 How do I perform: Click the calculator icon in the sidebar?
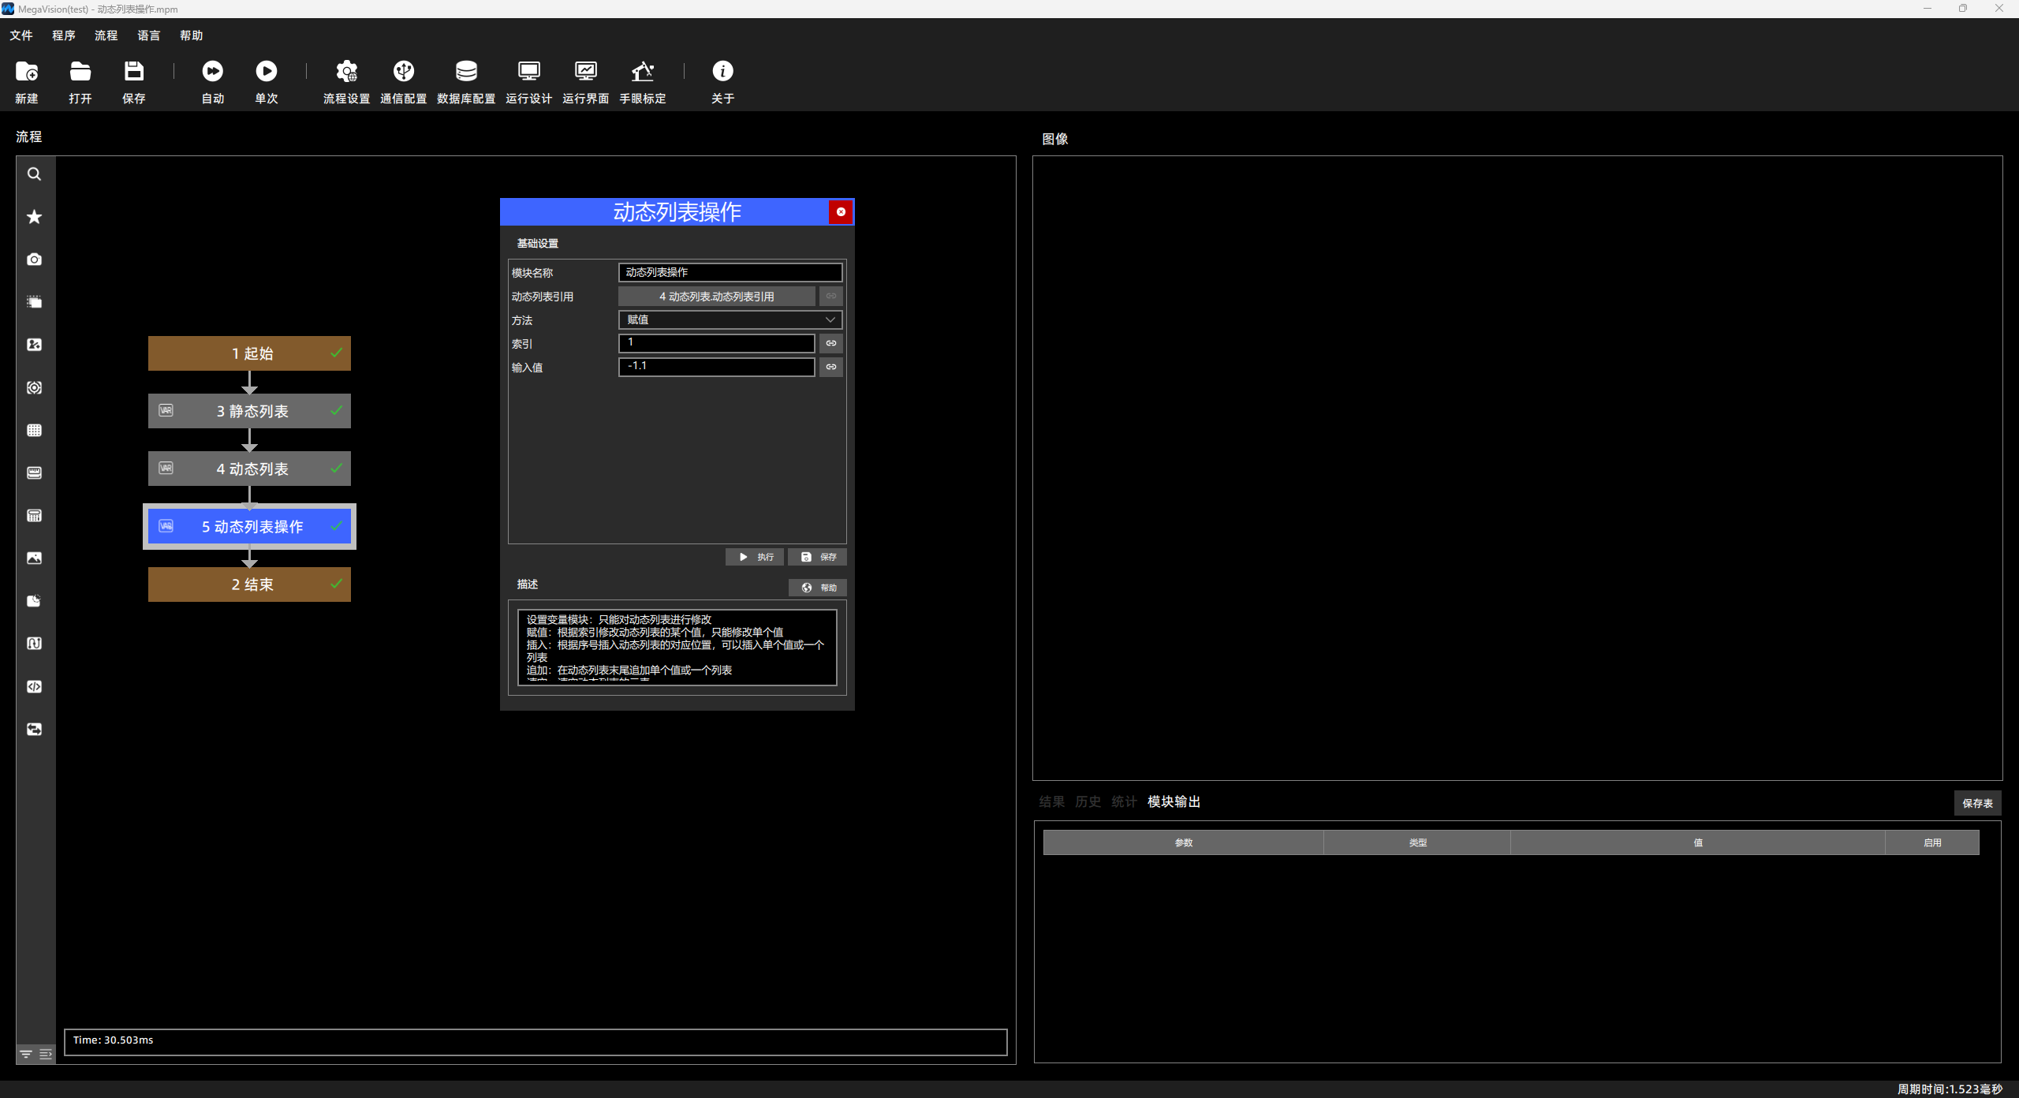[35, 516]
